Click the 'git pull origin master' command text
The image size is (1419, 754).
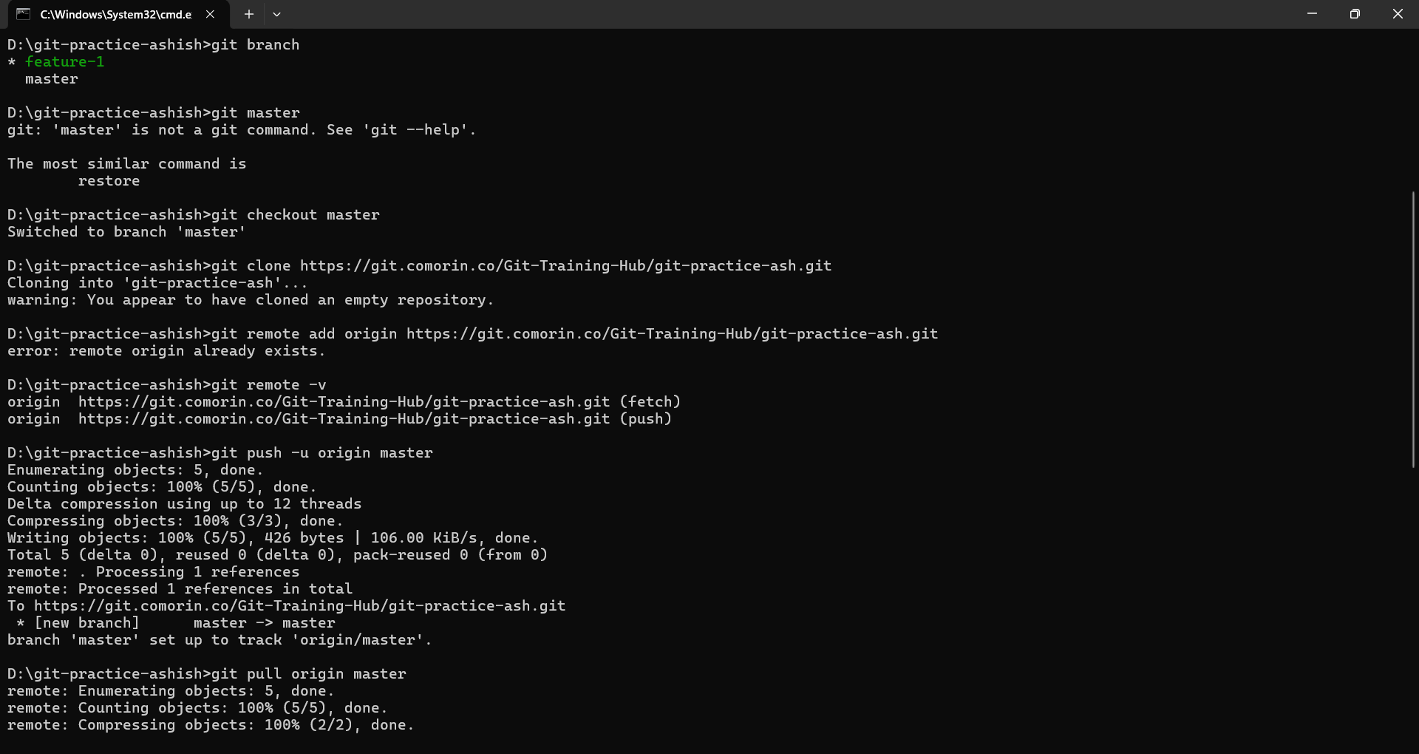coord(308,674)
